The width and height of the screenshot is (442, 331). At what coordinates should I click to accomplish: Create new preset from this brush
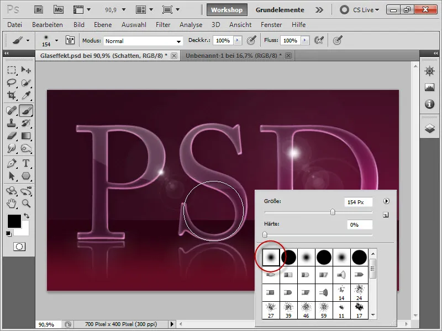(x=386, y=215)
